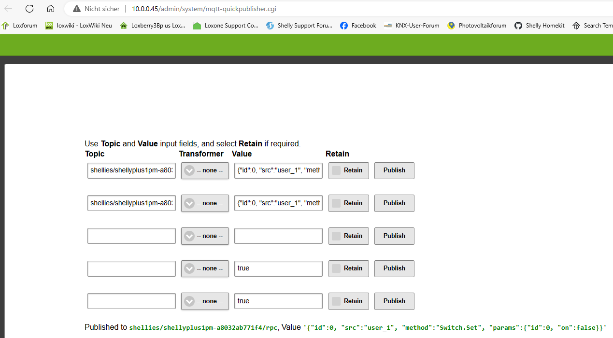Open fourth row Transformer dropdown
The image size is (613, 338).
coord(205,268)
